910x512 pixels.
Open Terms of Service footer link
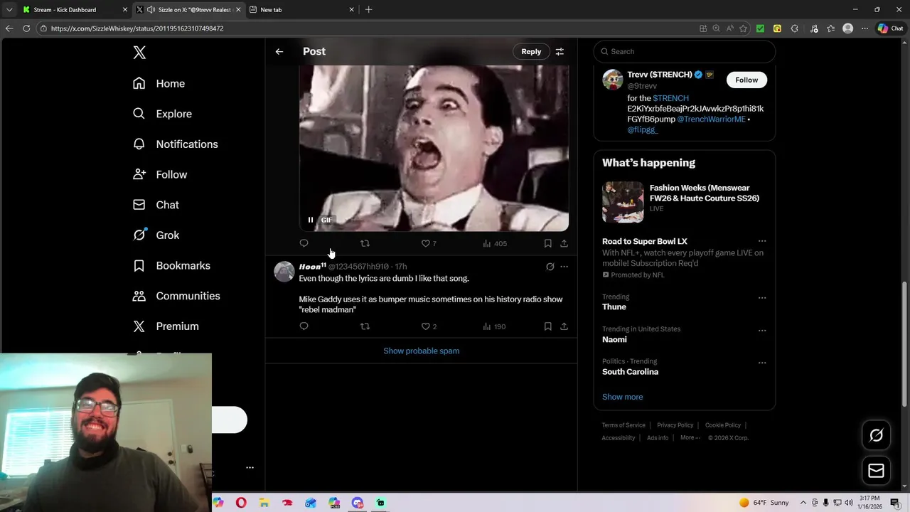click(x=623, y=425)
